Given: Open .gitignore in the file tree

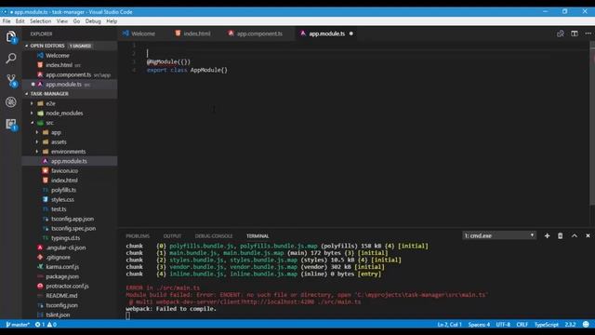Looking at the screenshot, I should [x=58, y=257].
